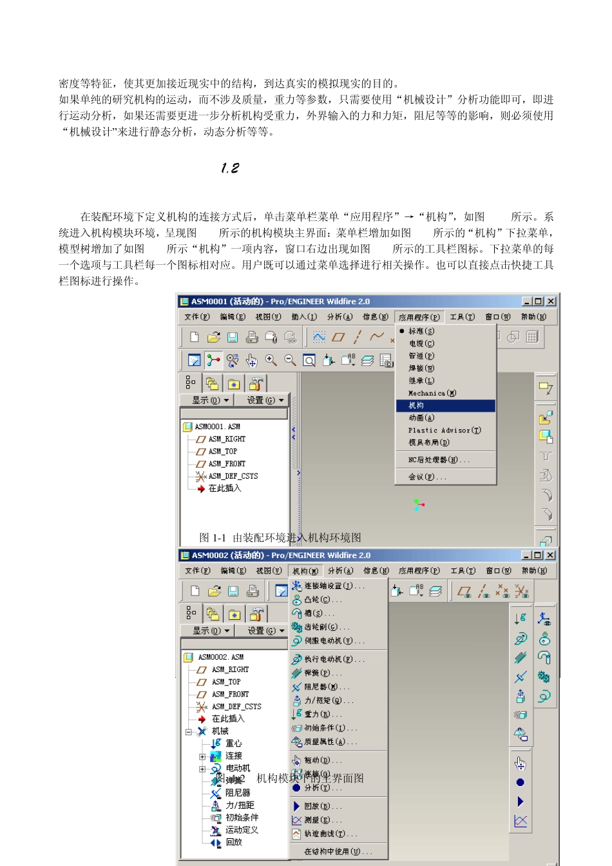
Task: Click layers icon in ASM0001 view toolbar
Action: [367, 360]
